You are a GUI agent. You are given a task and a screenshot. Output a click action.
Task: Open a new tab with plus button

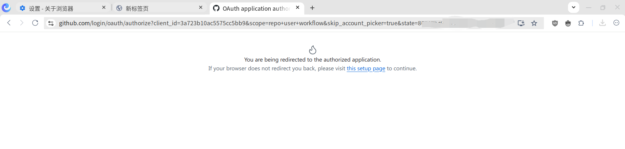click(x=312, y=8)
